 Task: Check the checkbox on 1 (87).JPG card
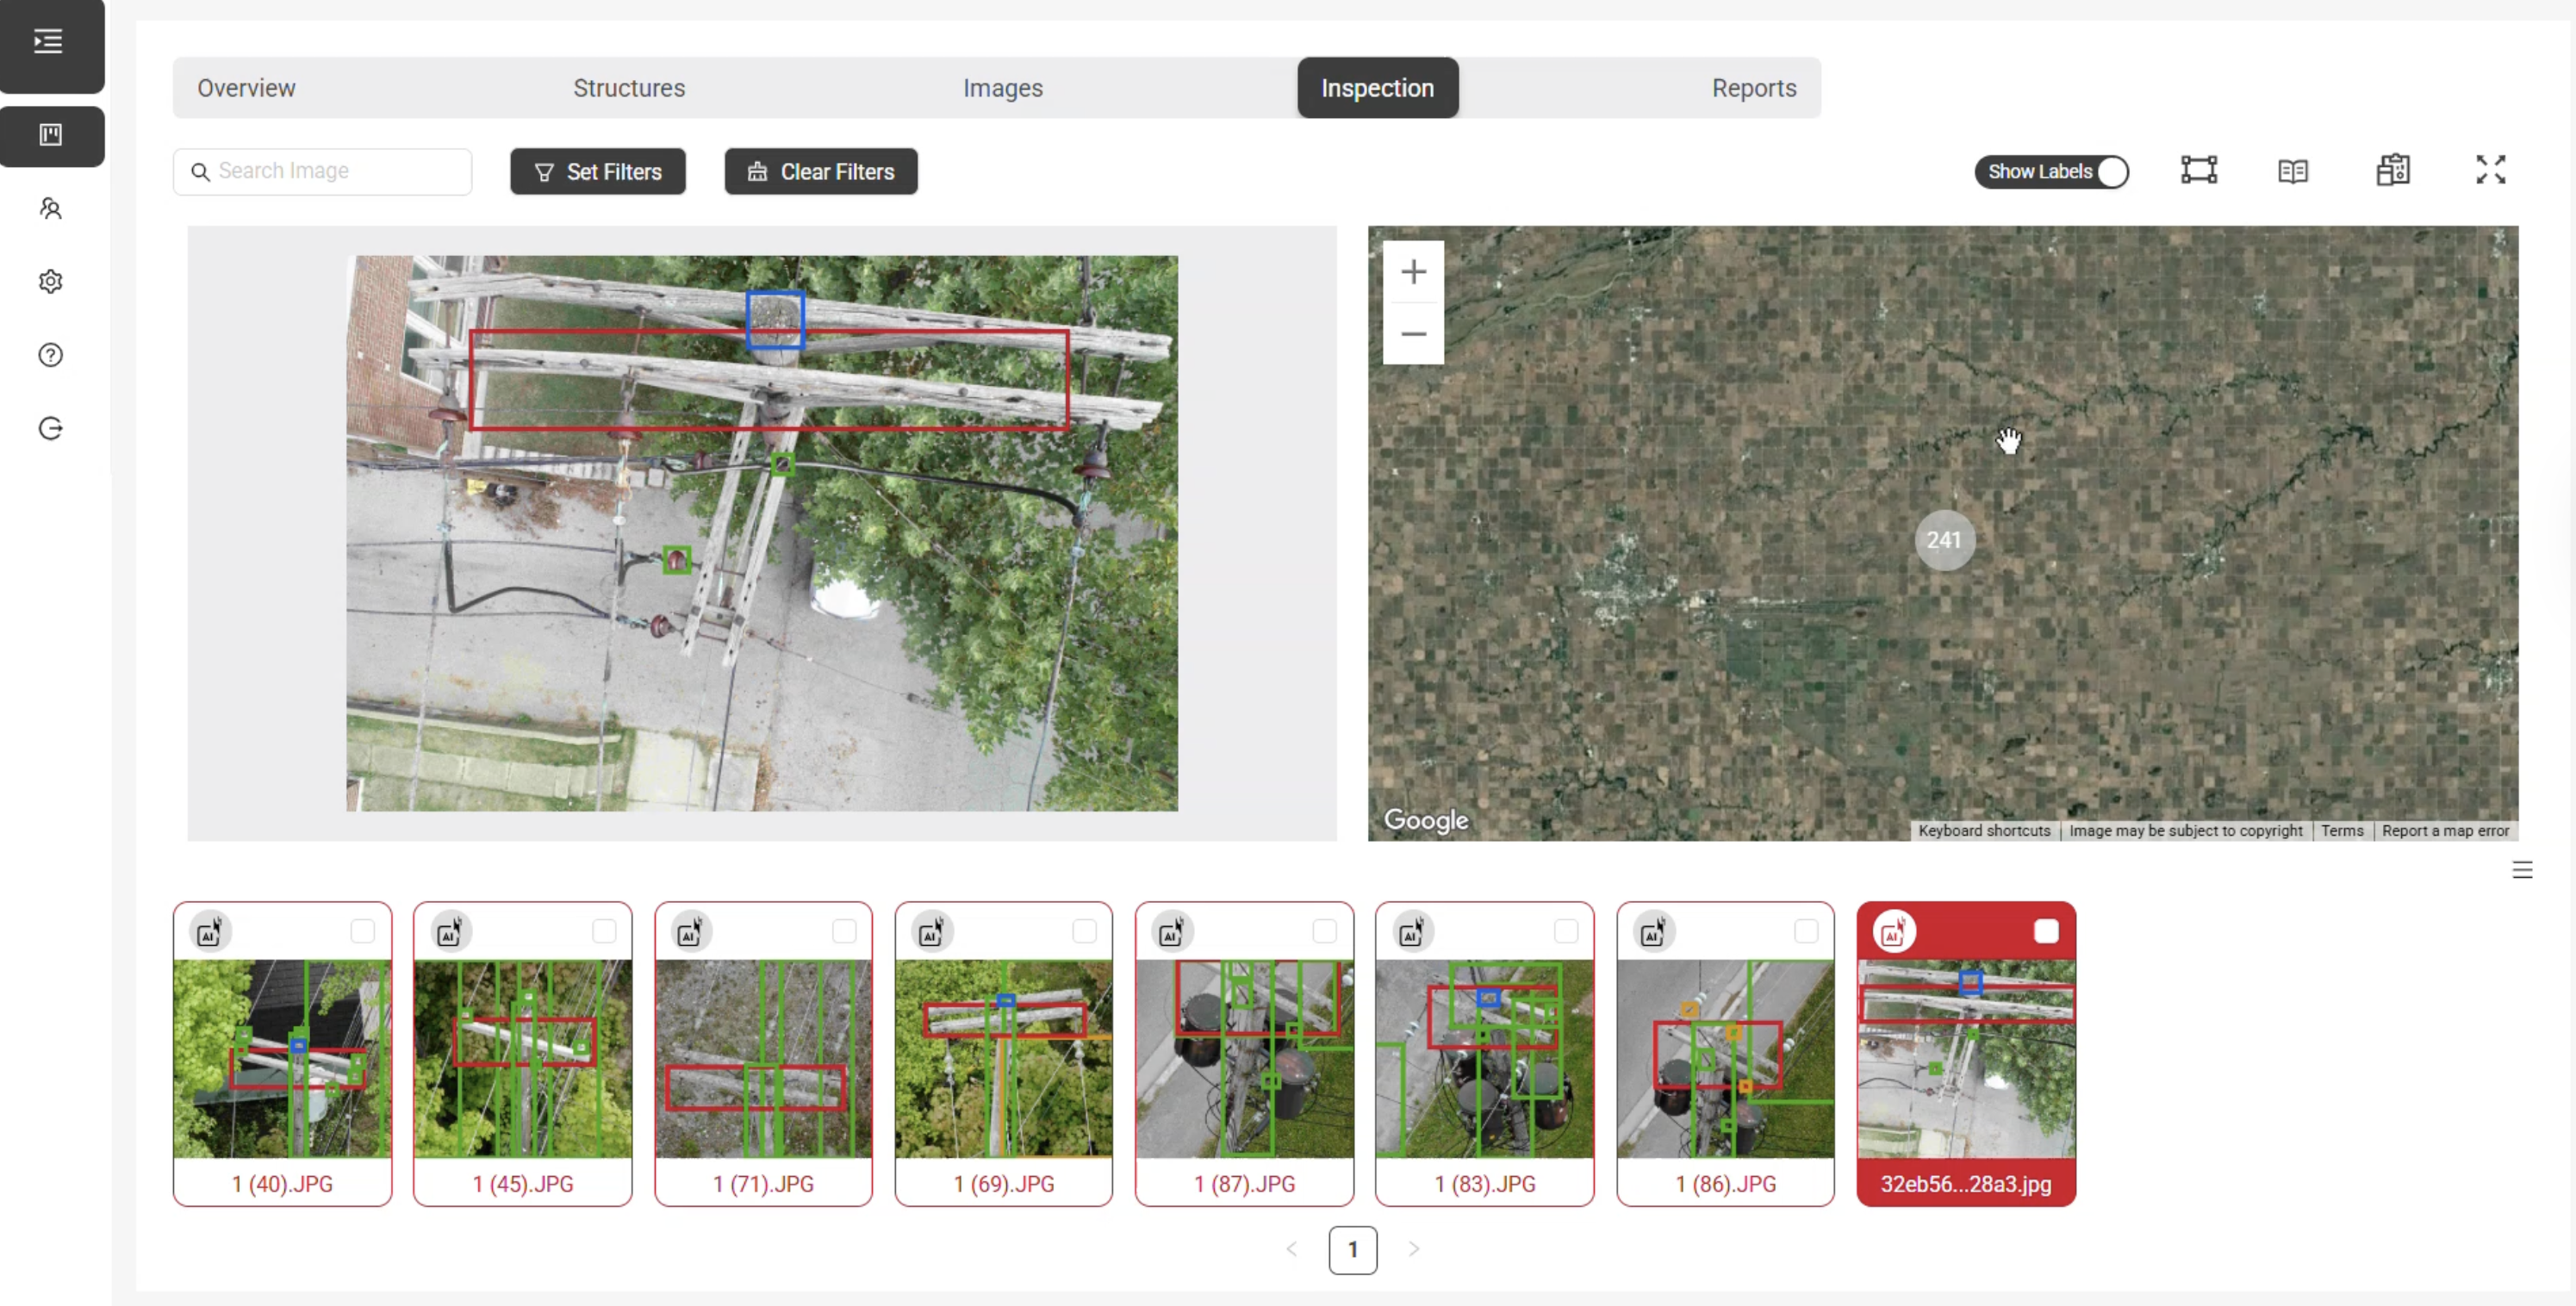point(1325,932)
